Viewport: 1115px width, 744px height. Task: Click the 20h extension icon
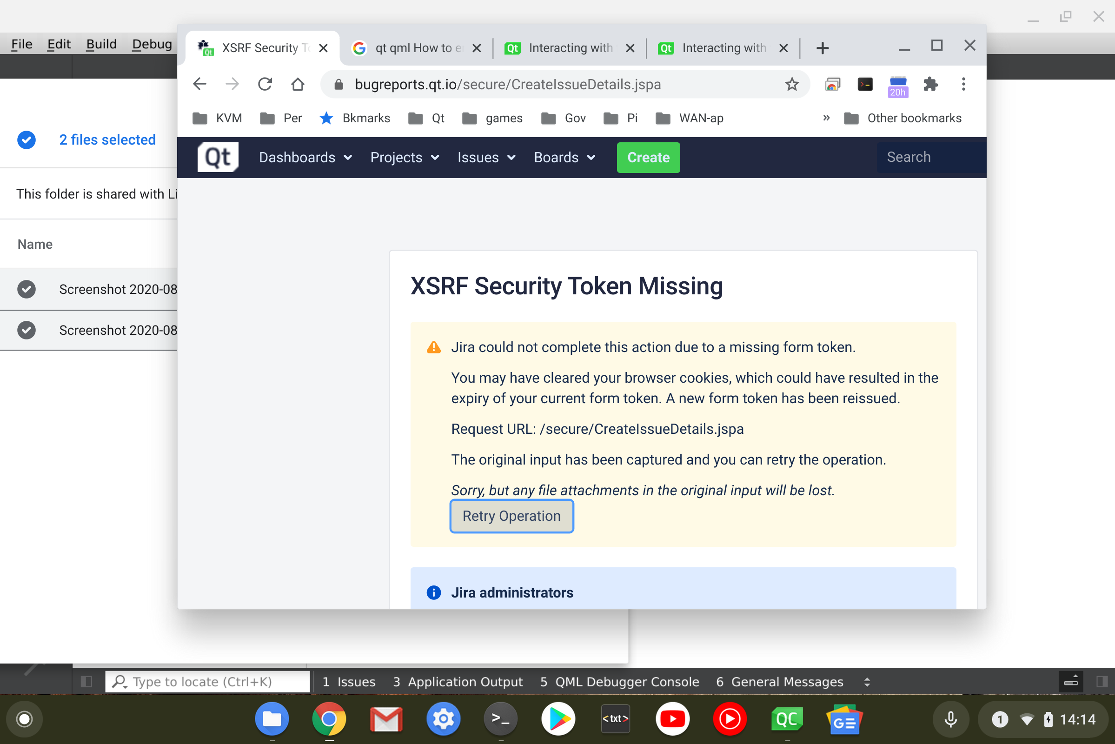coord(897,86)
